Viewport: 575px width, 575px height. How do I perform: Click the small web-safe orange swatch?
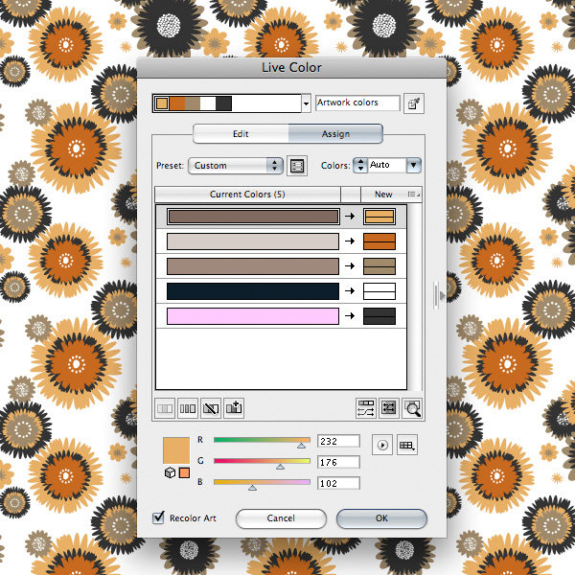point(184,472)
